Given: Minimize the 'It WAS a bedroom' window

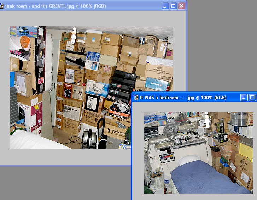Looking at the screenshot, I should click(x=244, y=97).
